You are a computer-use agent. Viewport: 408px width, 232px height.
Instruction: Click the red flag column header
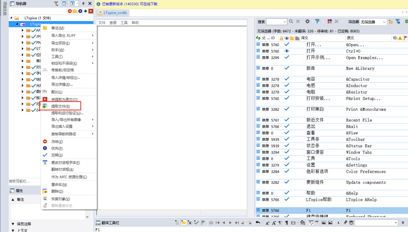[406, 38]
